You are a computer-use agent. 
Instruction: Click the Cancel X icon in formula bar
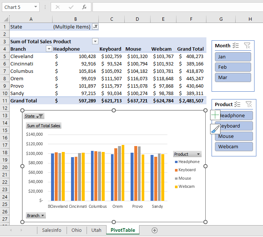tap(57, 7)
